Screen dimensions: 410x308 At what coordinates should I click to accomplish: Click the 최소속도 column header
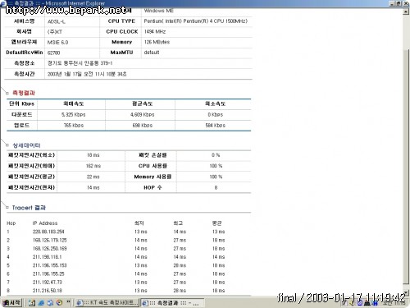pos(216,103)
